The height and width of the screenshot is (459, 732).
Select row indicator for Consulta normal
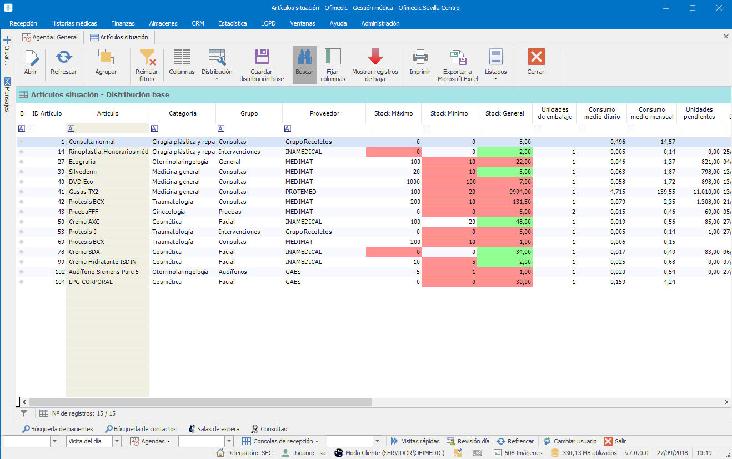coord(22,142)
